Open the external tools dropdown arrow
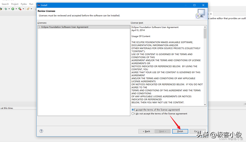The image size is (246, 142). [23, 9]
